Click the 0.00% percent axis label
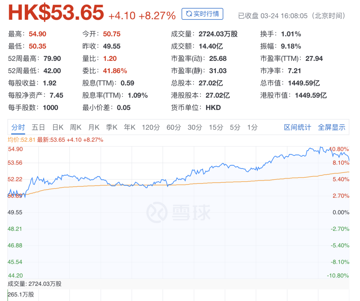This screenshot has height=301, width=360. coord(341,213)
